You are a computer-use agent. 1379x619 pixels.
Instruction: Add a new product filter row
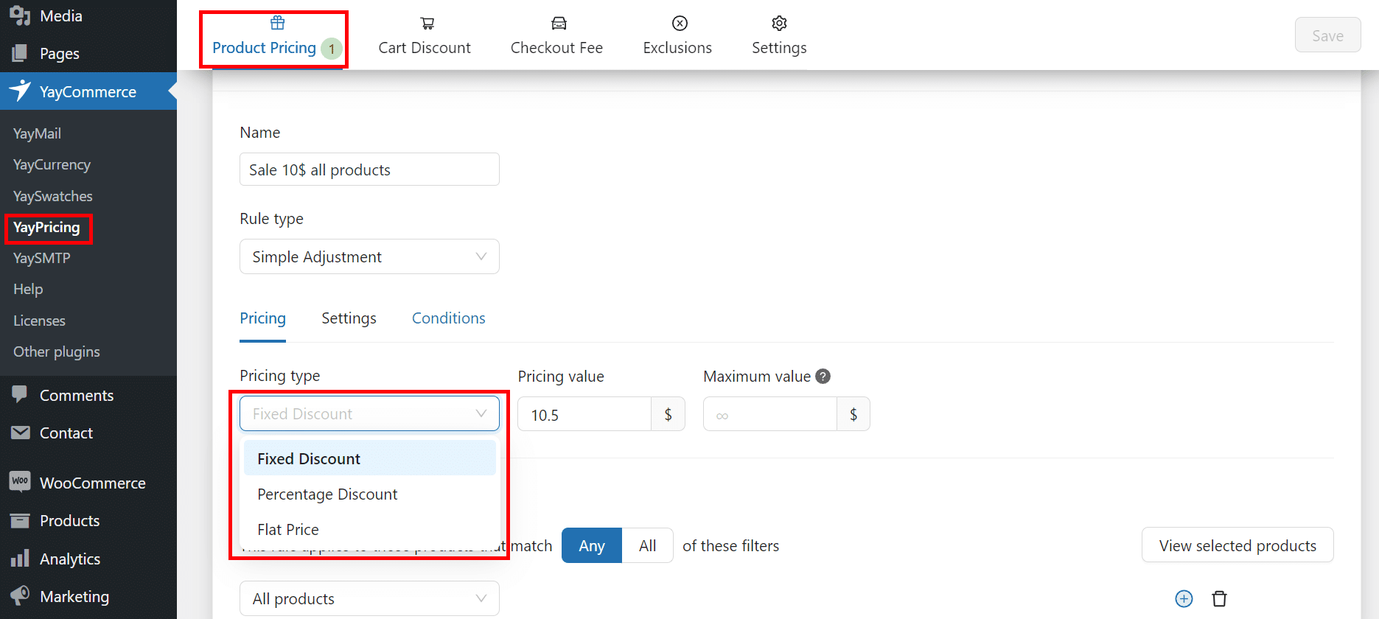tap(1184, 598)
